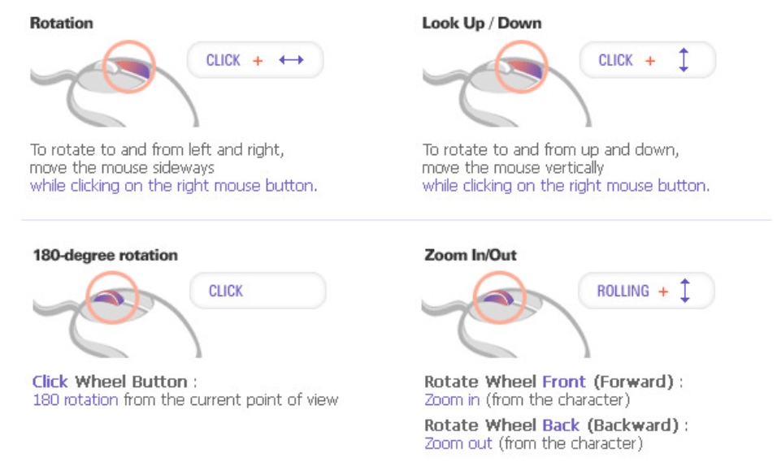Click the 'Rotation' section heading
Image resolution: width=777 pixels, height=466 pixels.
[62, 23]
